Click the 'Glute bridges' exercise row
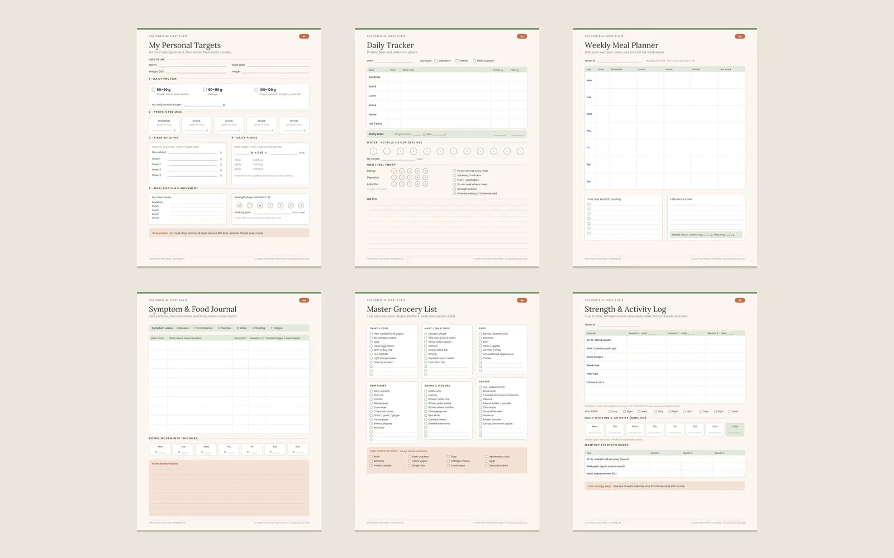The width and height of the screenshot is (894, 558). [x=665, y=357]
